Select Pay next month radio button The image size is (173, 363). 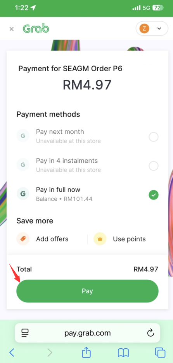[154, 137]
